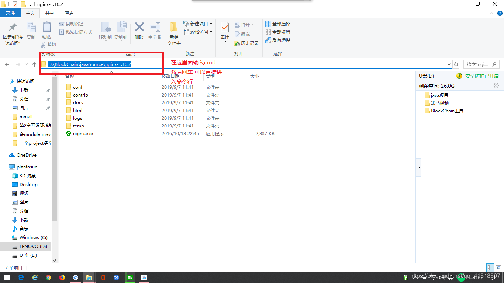Click the 复制 copy icon in ribbon

pos(31,27)
